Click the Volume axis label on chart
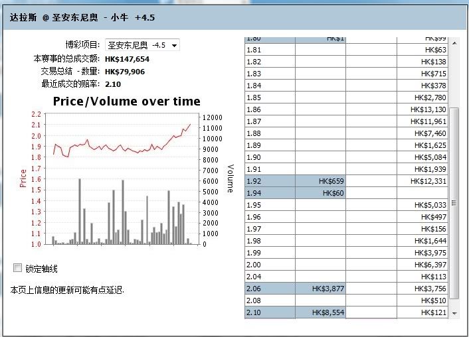 click(231, 178)
